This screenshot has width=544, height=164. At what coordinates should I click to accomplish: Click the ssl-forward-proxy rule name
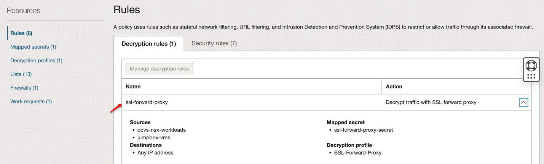[x=147, y=102]
